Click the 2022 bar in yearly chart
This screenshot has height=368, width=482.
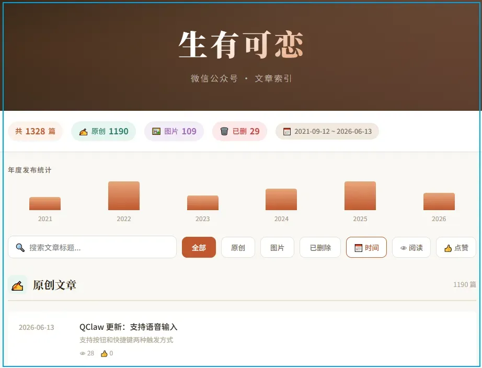(124, 196)
